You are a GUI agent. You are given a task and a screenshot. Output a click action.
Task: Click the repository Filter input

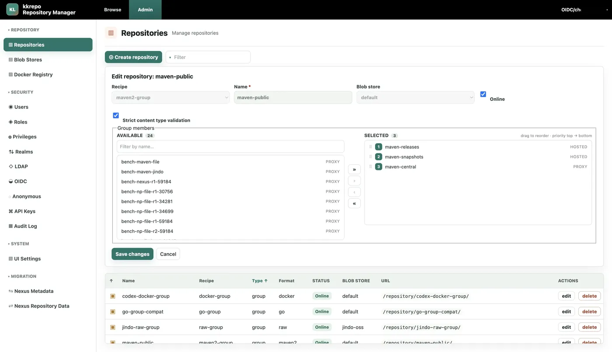click(x=208, y=57)
